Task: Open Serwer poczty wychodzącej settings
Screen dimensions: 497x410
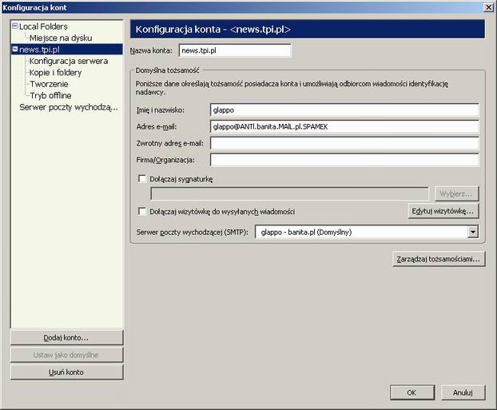Action: [x=67, y=106]
